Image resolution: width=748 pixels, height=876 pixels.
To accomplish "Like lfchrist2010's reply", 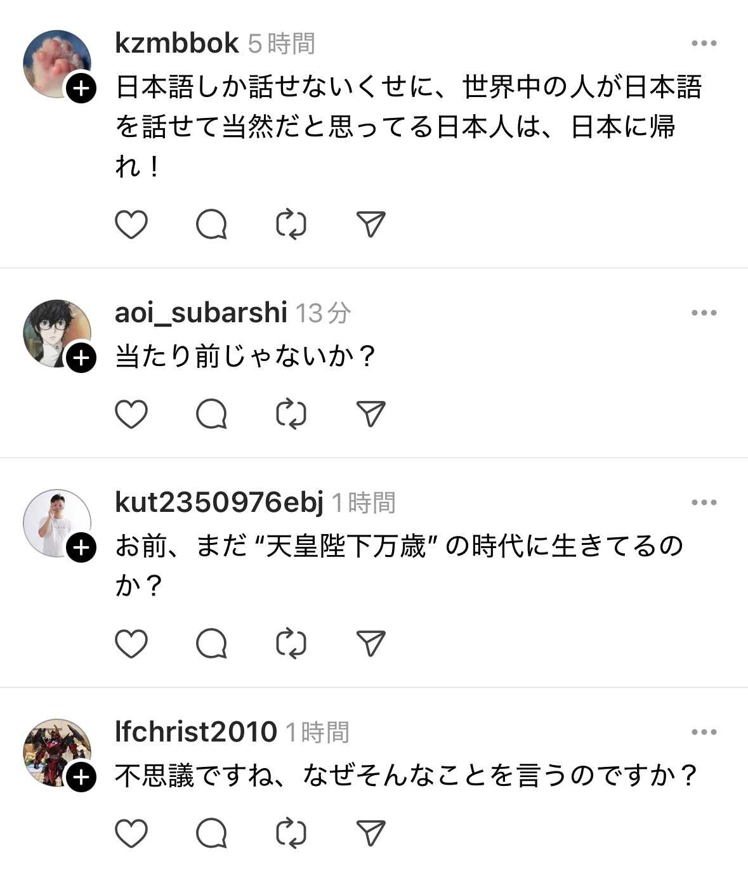I will coord(131,833).
